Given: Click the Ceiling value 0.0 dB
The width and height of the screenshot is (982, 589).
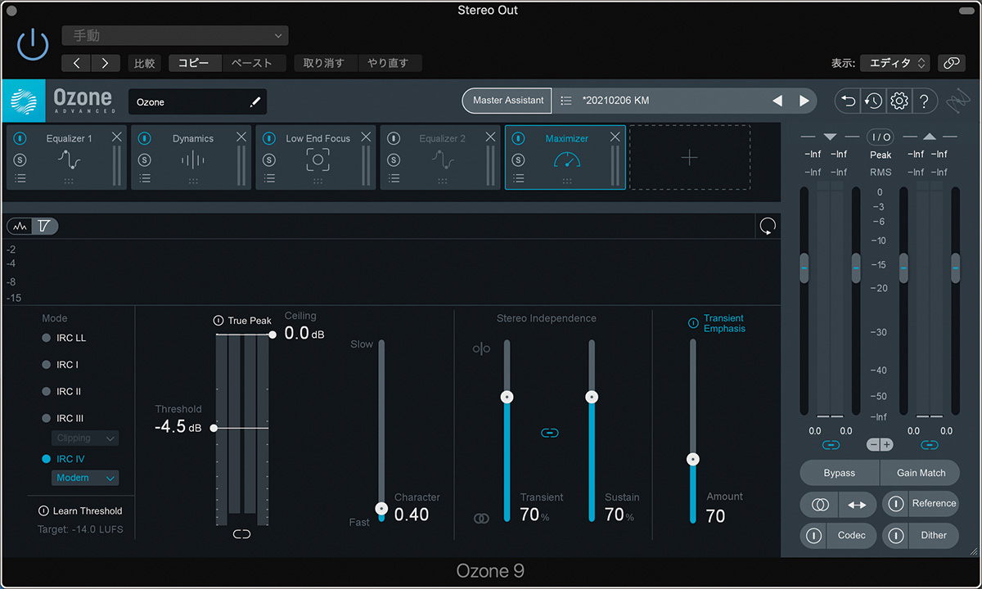Looking at the screenshot, I should 304,333.
